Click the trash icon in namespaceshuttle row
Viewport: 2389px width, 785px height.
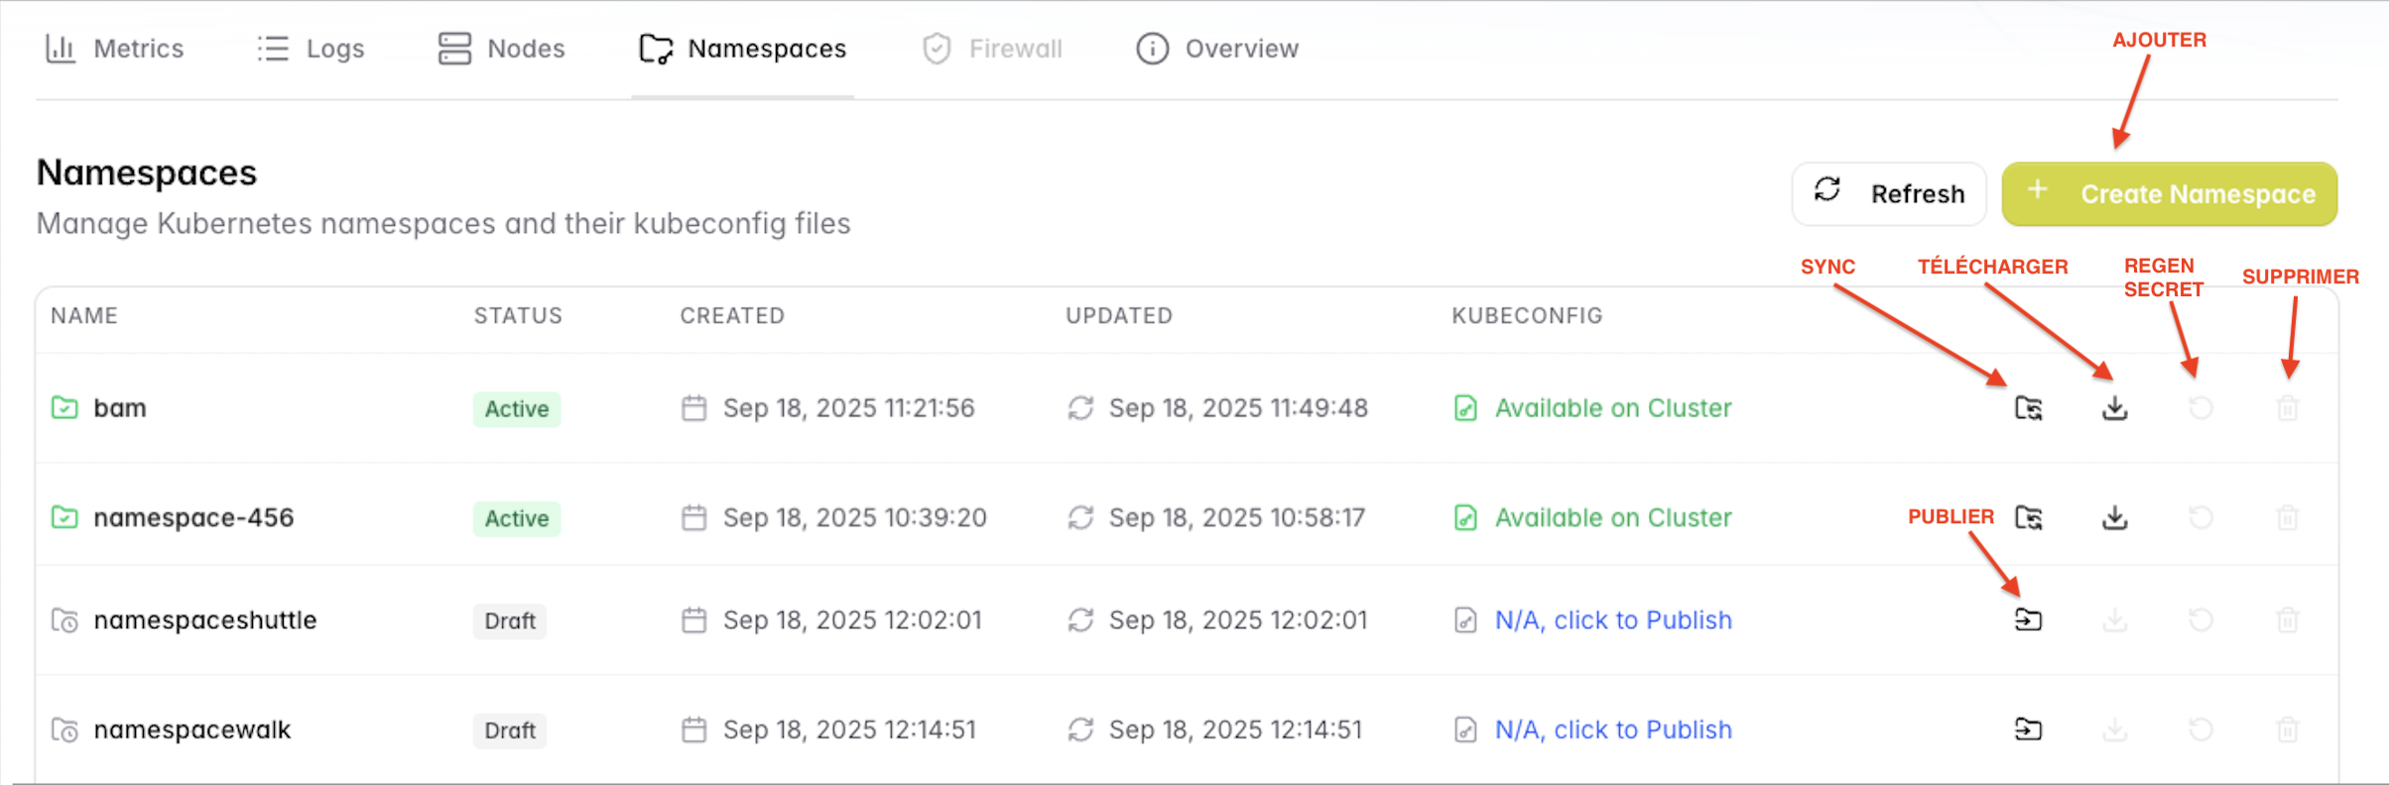[x=2287, y=620]
